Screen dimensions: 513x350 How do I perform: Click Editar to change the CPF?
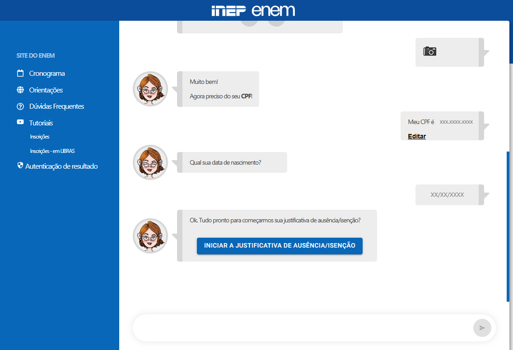pyautogui.click(x=417, y=136)
